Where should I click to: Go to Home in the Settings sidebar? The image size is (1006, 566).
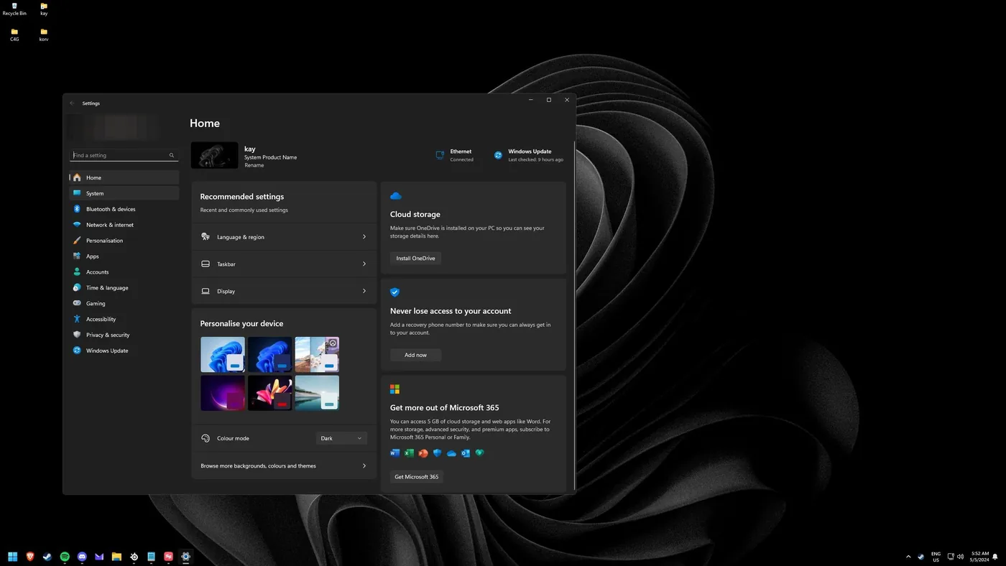124,177
